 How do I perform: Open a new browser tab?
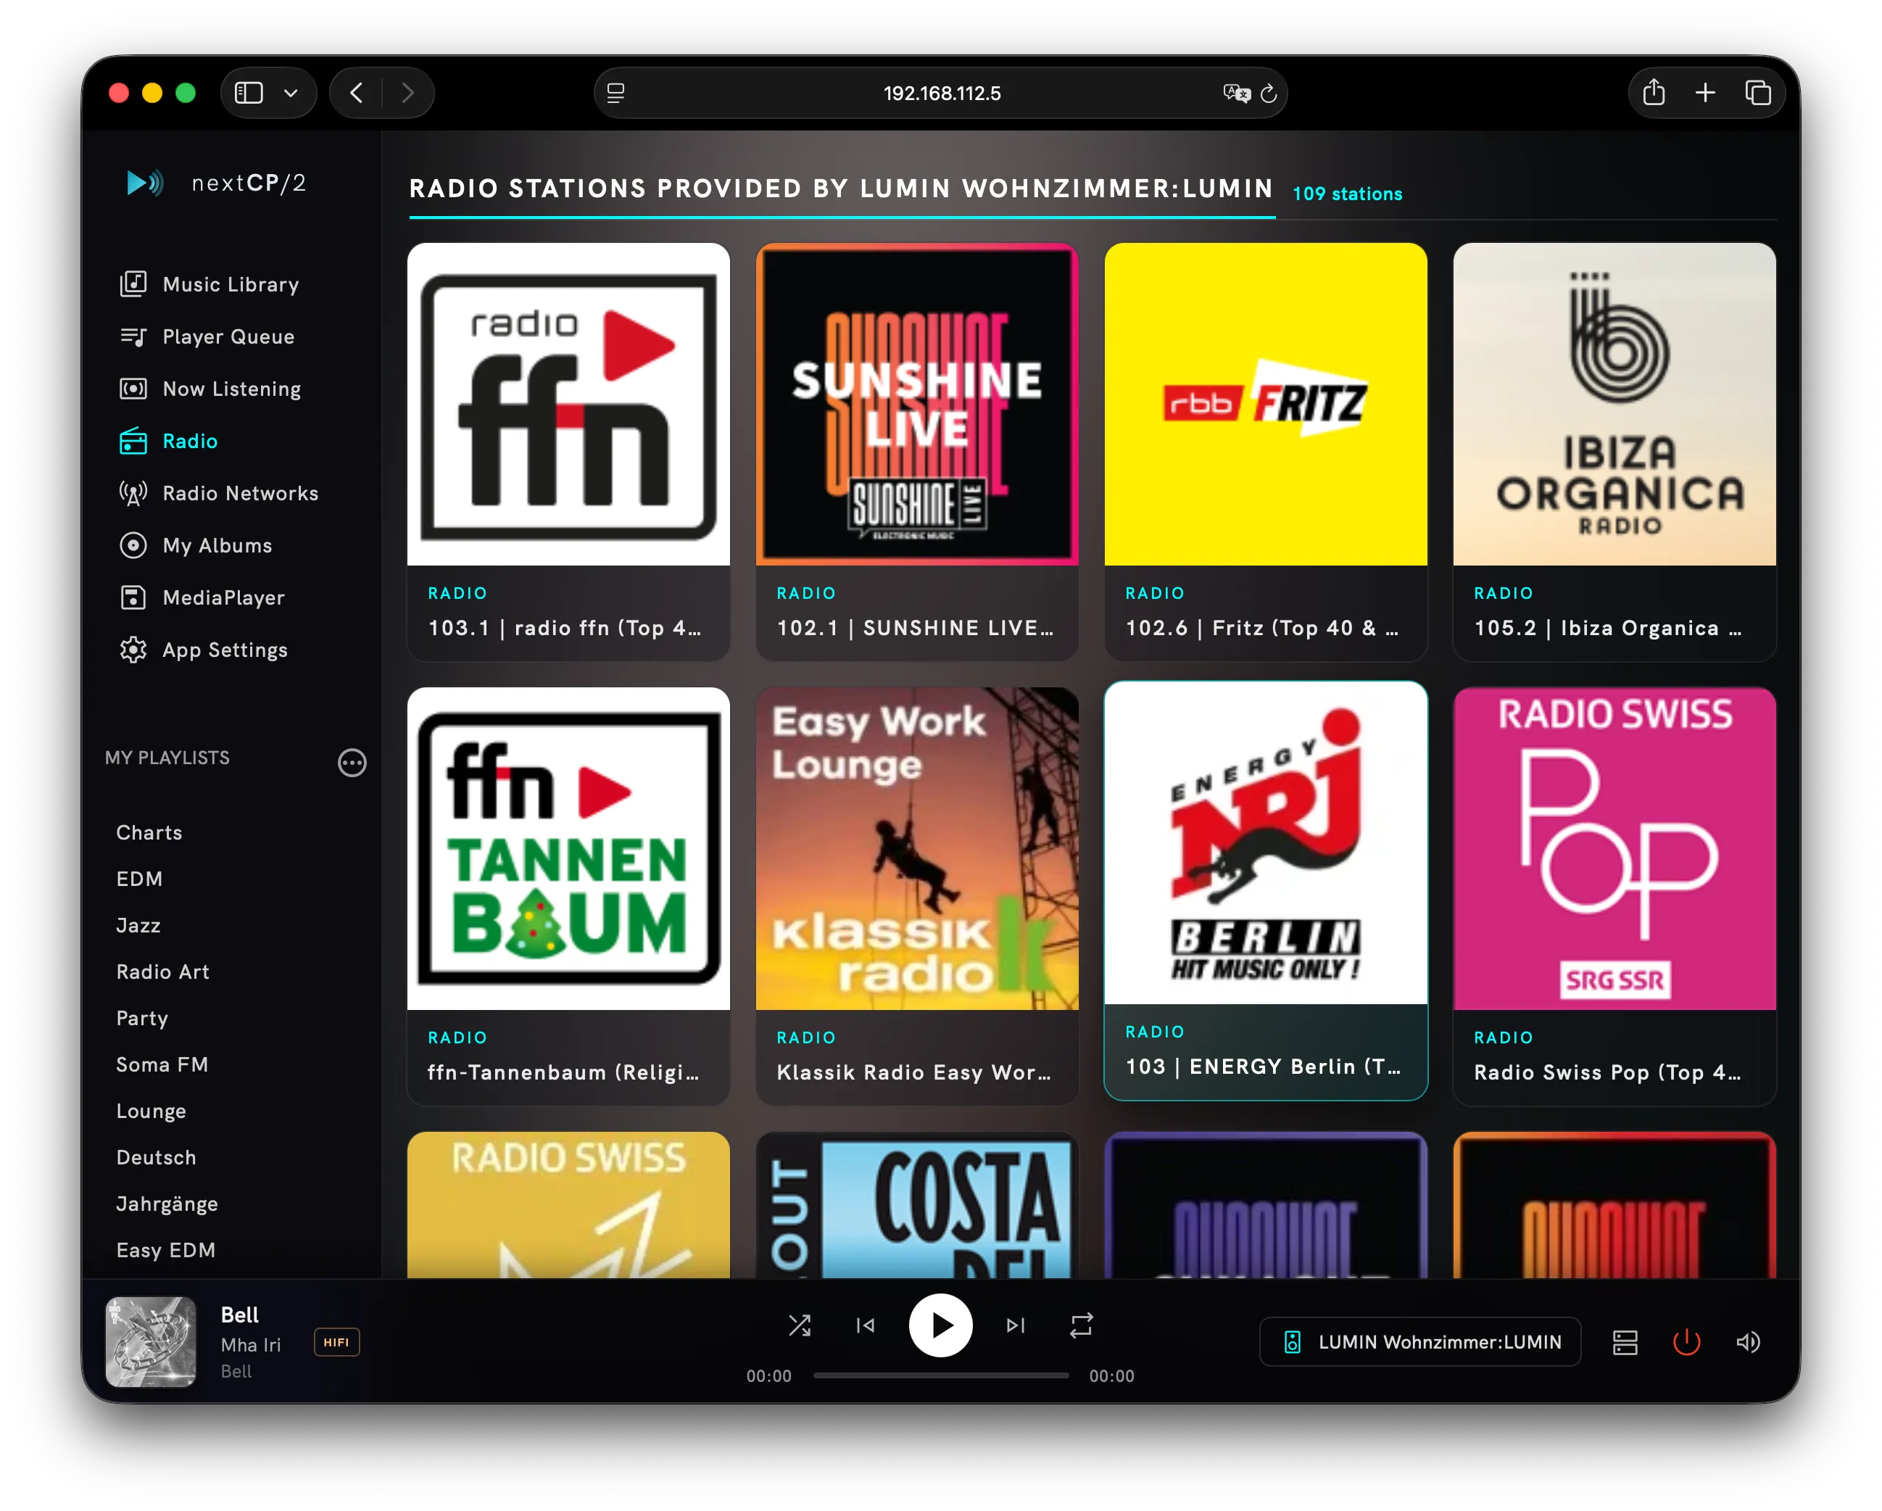click(x=1705, y=93)
